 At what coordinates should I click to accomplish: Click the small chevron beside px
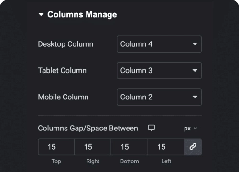pyautogui.click(x=196, y=129)
